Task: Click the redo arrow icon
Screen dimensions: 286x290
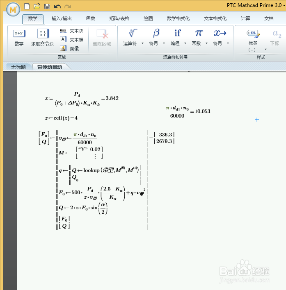Action: [68, 7]
